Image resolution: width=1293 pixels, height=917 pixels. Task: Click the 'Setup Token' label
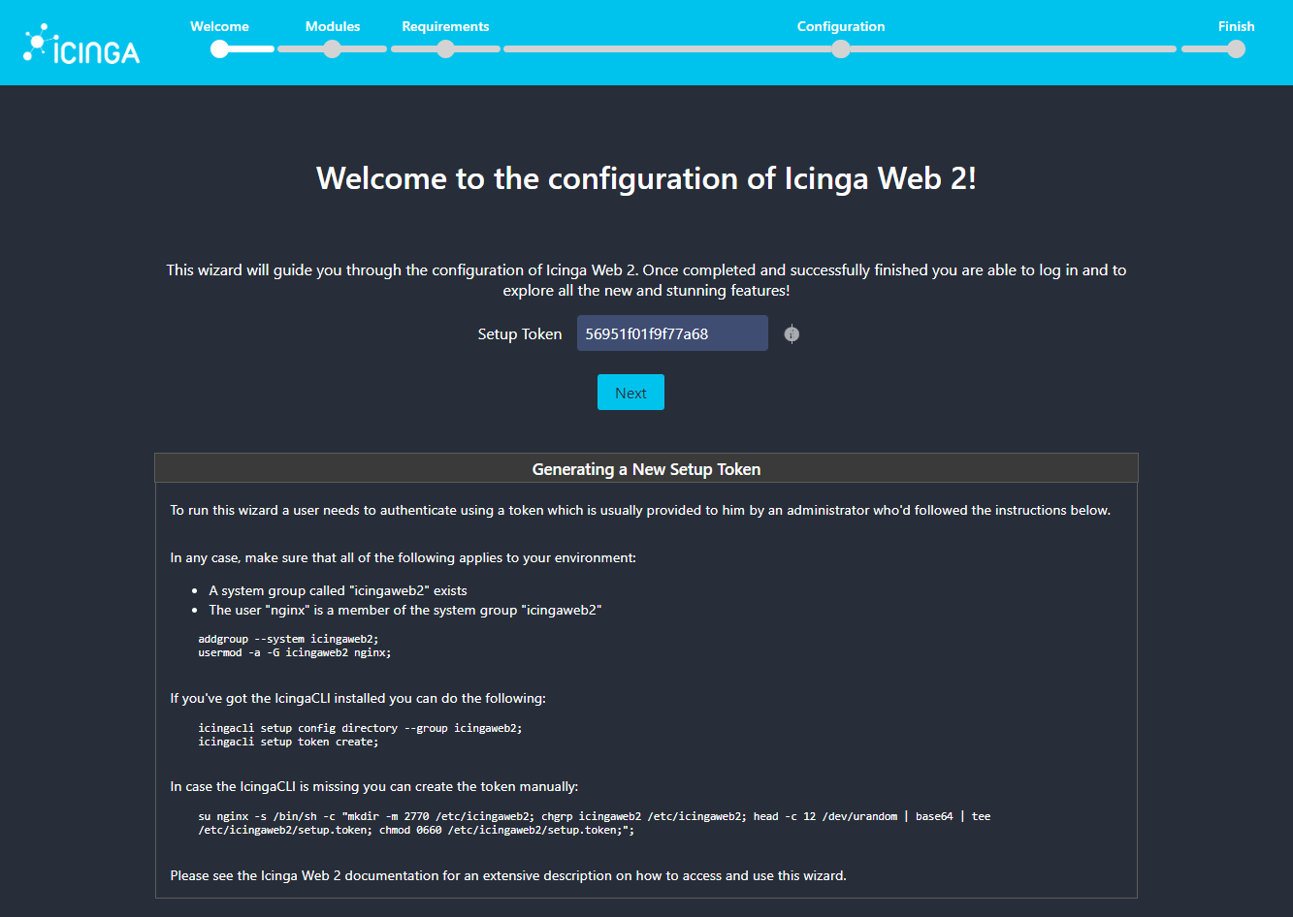520,334
